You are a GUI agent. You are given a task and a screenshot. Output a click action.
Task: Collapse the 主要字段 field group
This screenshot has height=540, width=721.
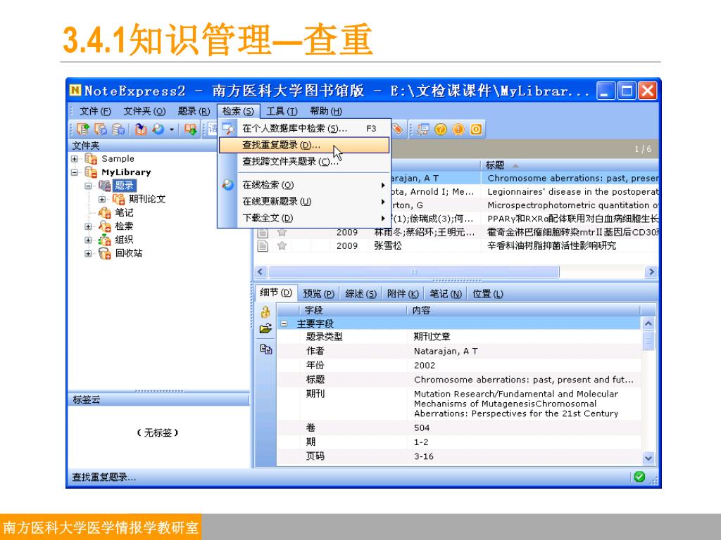click(x=284, y=323)
